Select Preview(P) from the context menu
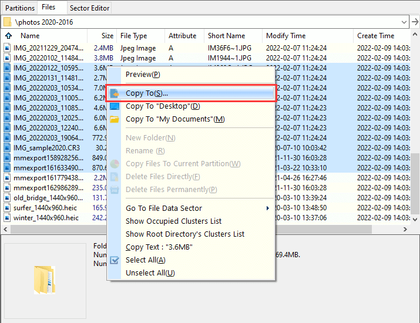This screenshot has height=323, width=420. [142, 75]
